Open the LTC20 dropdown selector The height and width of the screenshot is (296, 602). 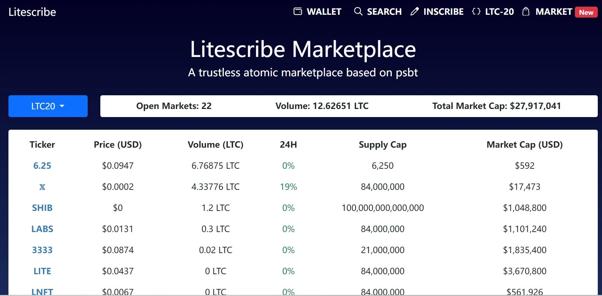click(x=48, y=106)
